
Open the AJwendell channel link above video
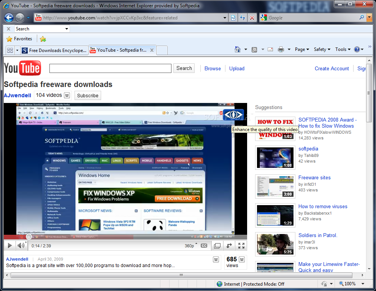17,95
